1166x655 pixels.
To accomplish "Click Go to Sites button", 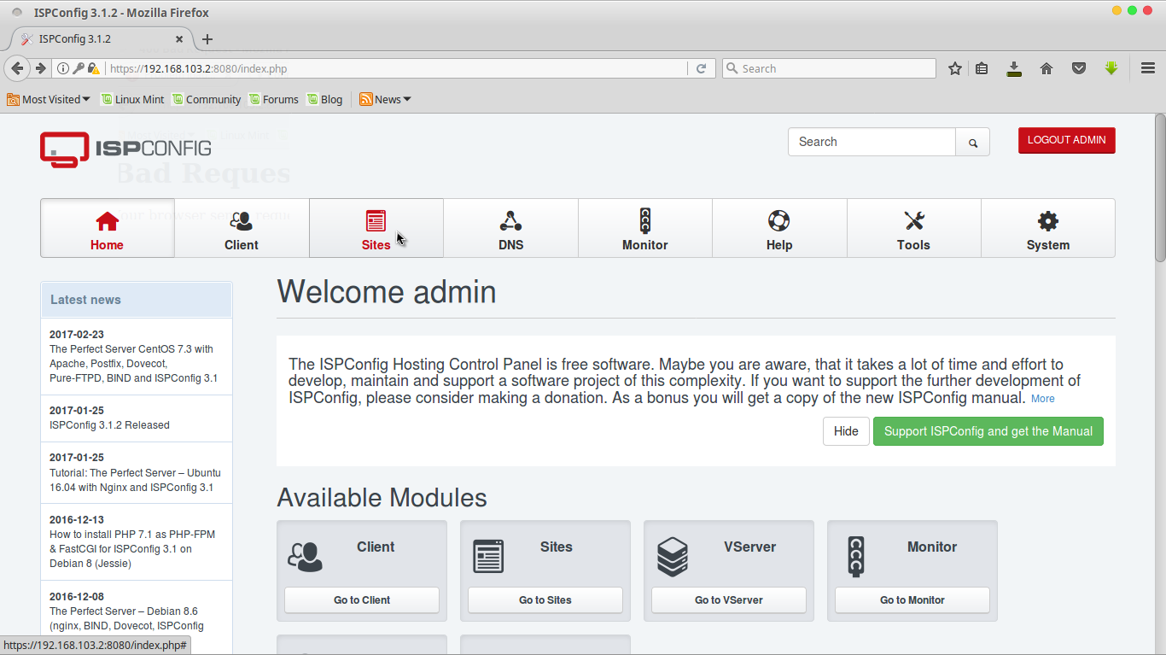I will coord(545,599).
